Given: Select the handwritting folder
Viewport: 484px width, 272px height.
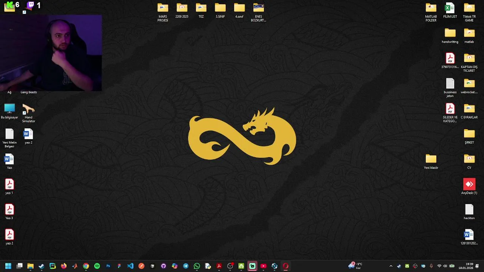Looking at the screenshot, I should click(x=450, y=36).
